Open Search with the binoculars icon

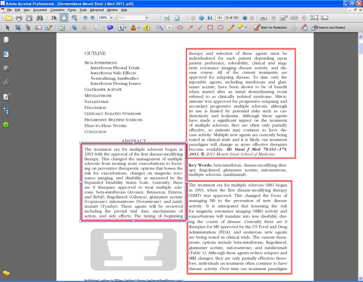[x=39, y=18]
